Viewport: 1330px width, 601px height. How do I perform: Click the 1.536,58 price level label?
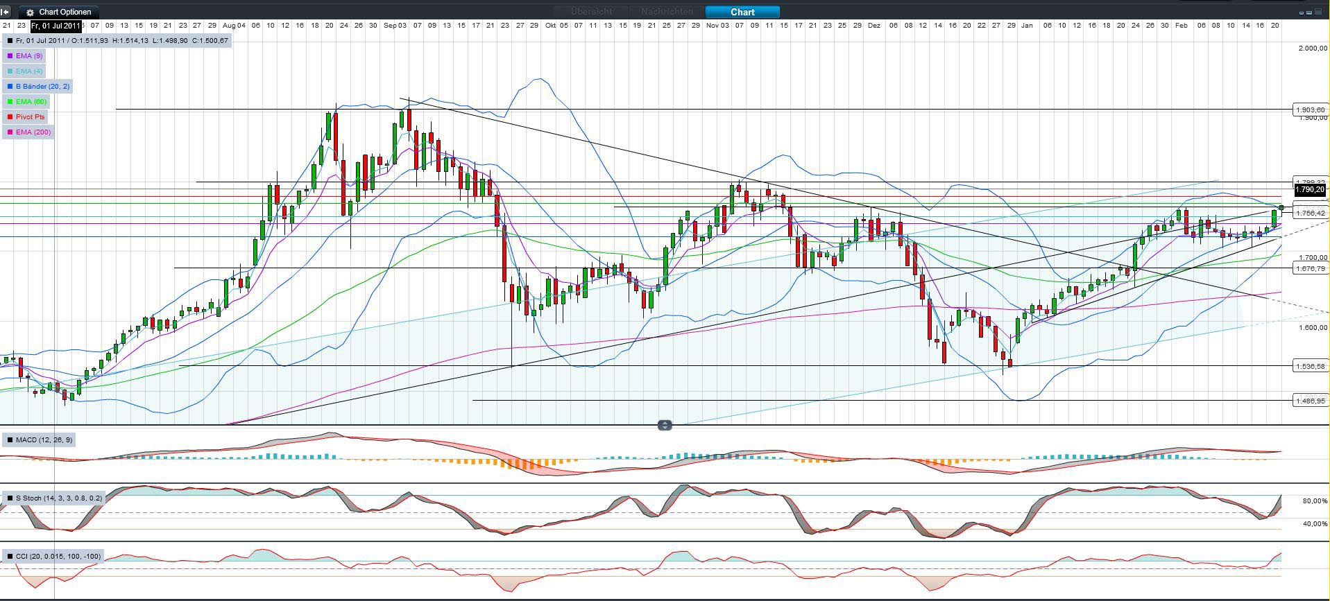(1310, 366)
